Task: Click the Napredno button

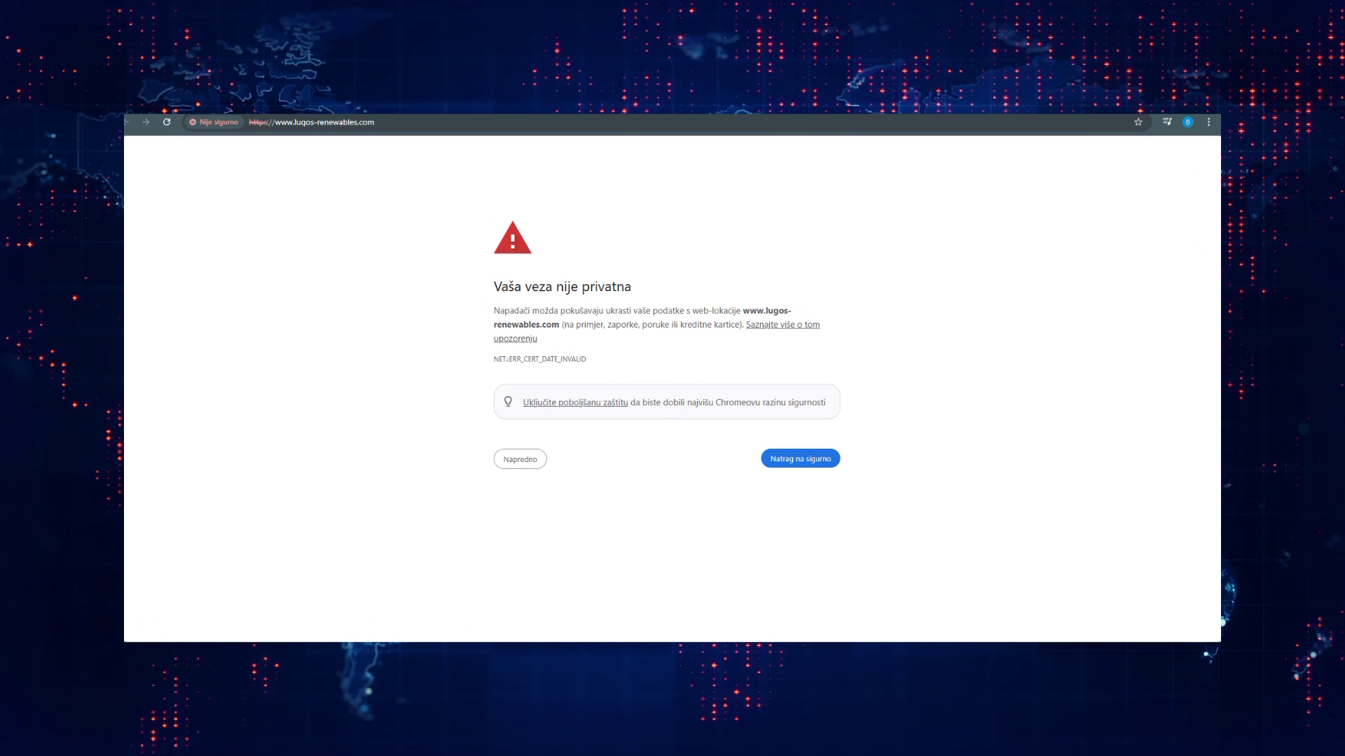Action: pyautogui.click(x=520, y=459)
